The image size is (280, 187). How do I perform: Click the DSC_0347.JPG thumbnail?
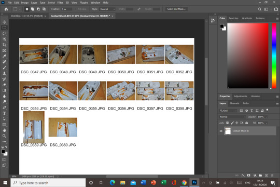(34, 54)
